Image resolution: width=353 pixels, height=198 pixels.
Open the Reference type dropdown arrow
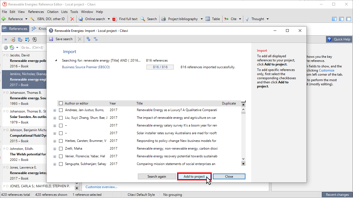26,19
